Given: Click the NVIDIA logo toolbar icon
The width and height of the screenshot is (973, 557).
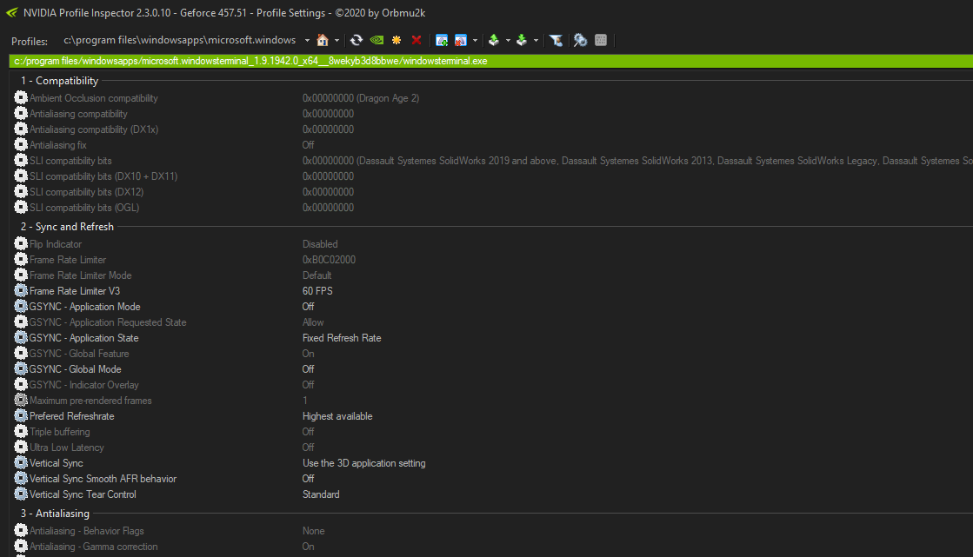Looking at the screenshot, I should pos(377,40).
